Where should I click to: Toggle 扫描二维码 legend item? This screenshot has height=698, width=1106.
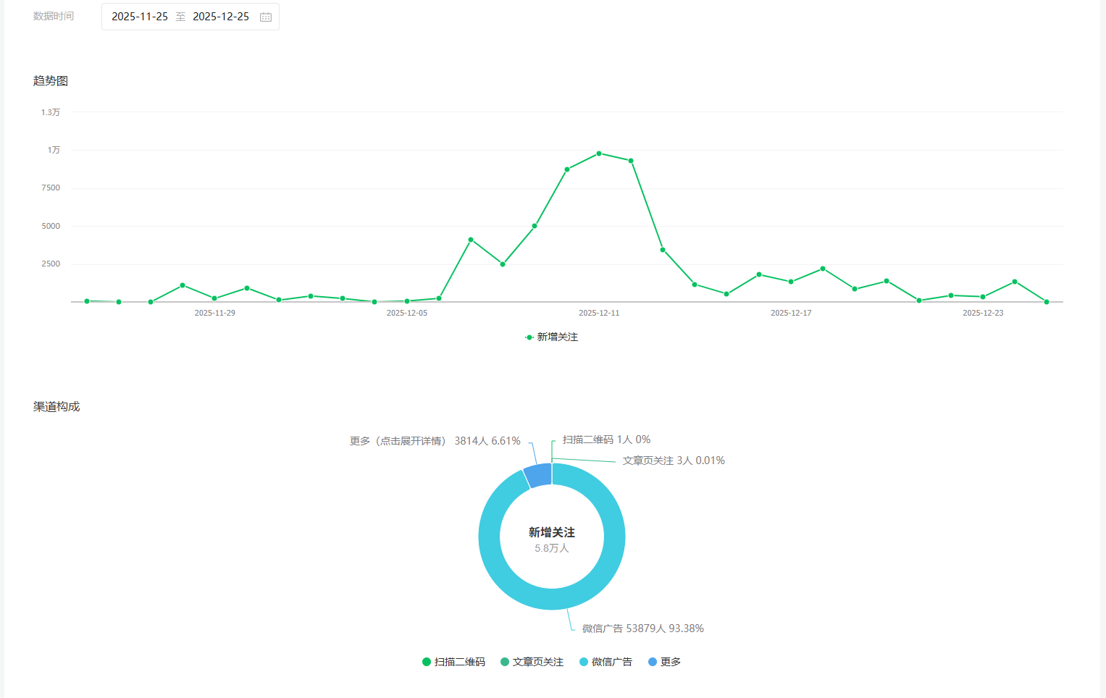pyautogui.click(x=453, y=662)
